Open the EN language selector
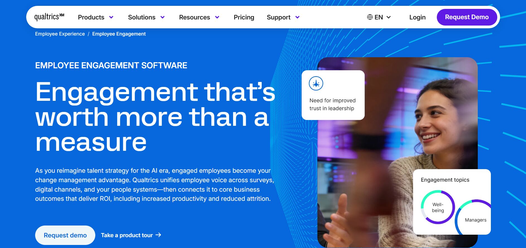The width and height of the screenshot is (526, 248). coord(379,17)
